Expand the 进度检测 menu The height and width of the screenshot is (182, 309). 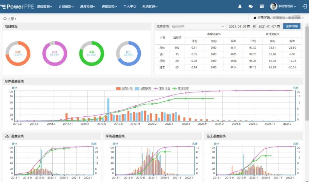point(88,7)
